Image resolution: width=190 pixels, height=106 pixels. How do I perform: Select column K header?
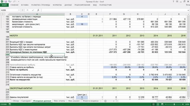179,14
